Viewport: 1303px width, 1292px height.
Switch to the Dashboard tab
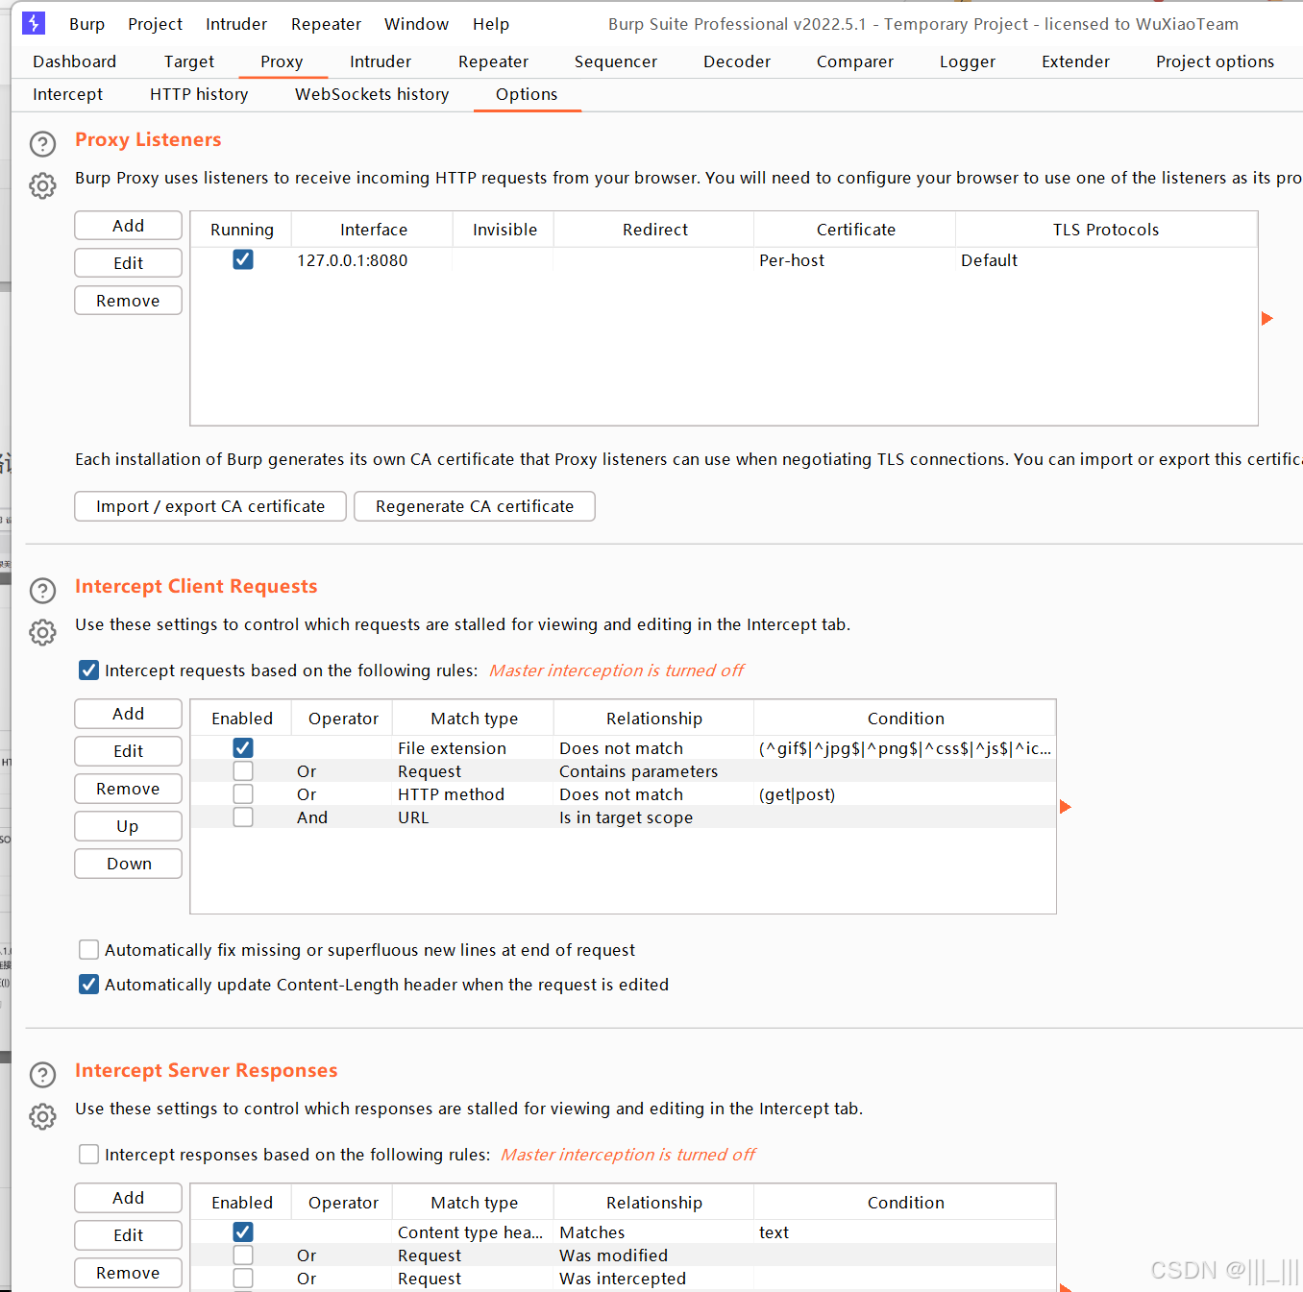coord(74,61)
